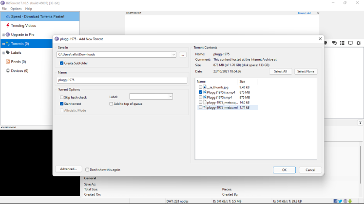Check the Plugg (1975).mp4 file checkbox
Viewport: 364px width, 204px height.
[200, 97]
